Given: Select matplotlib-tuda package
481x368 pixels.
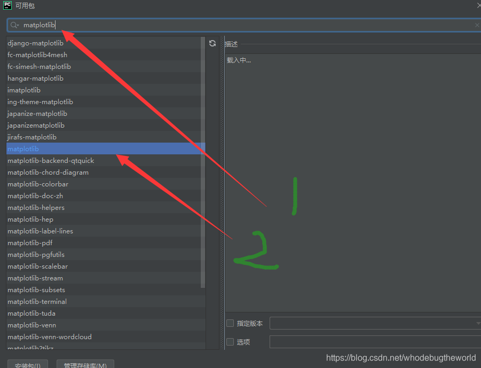Looking at the screenshot, I should (106, 313).
